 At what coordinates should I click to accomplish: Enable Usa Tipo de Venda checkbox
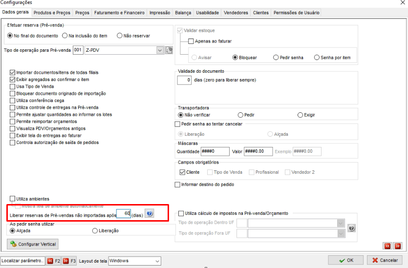point(12,86)
